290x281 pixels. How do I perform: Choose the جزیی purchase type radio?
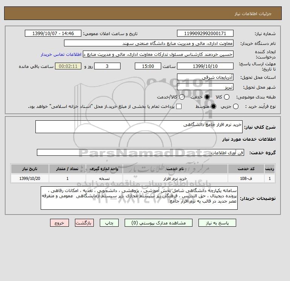236,106
